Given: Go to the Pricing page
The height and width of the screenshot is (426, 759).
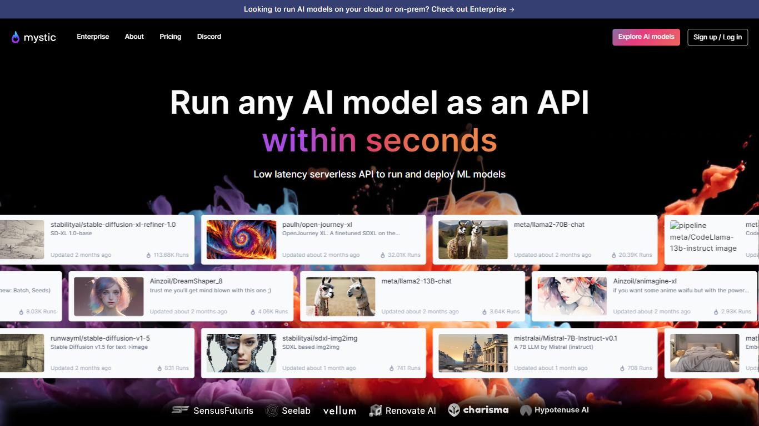Looking at the screenshot, I should (170, 37).
